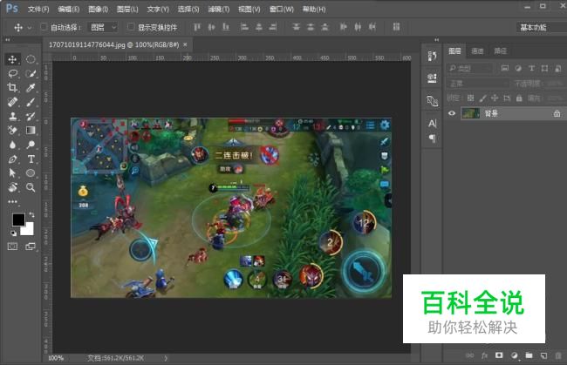Pick the Horizontal Type tool
This screenshot has width=567, height=365.
[31, 159]
